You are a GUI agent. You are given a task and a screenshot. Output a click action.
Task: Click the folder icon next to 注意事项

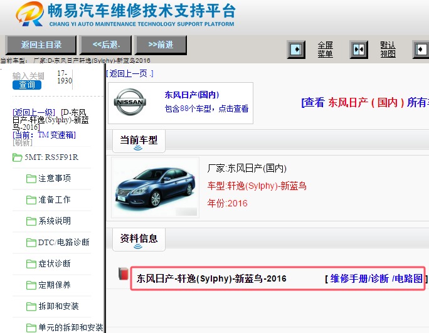coord(31,179)
